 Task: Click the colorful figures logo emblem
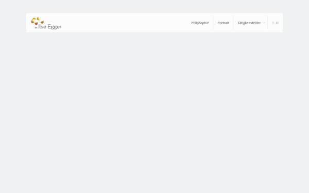click(37, 21)
